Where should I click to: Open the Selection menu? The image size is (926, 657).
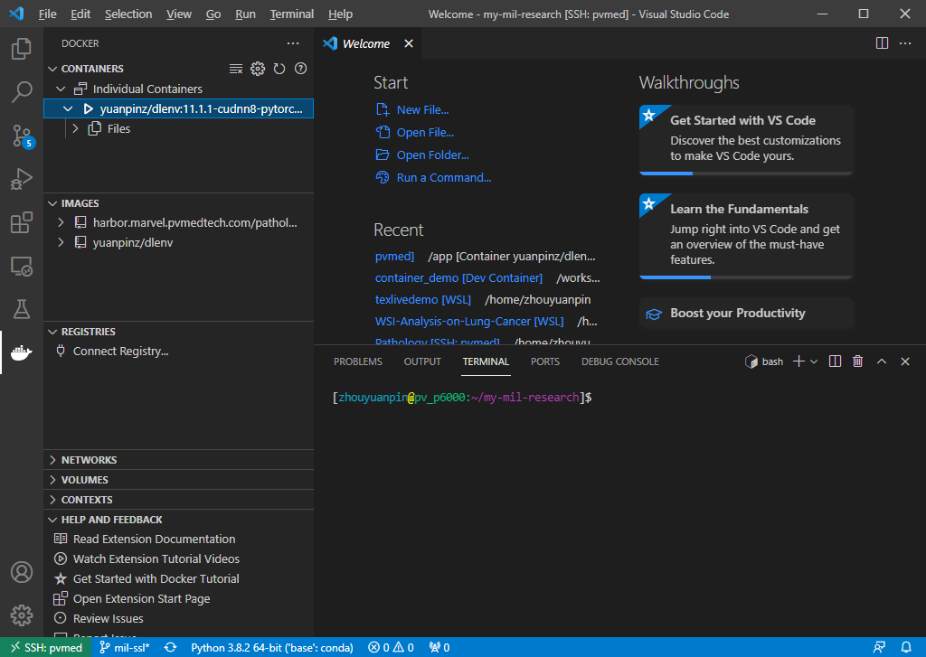pos(128,14)
